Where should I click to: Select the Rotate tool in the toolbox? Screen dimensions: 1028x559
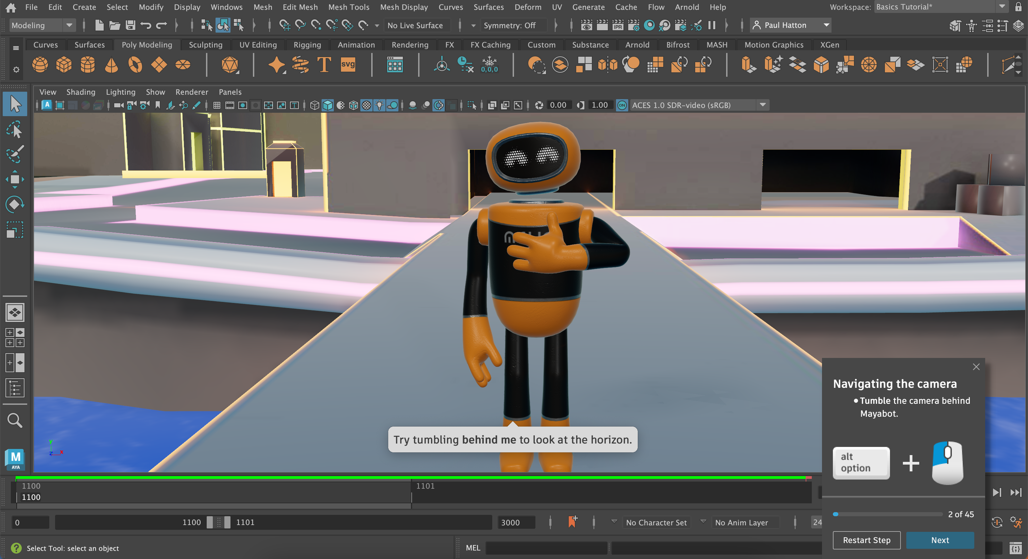[15, 204]
